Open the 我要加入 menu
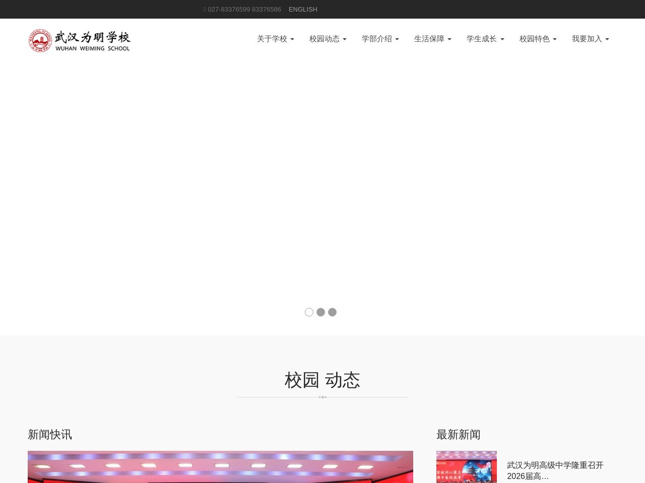Image resolution: width=645 pixels, height=483 pixels. pyautogui.click(x=591, y=39)
